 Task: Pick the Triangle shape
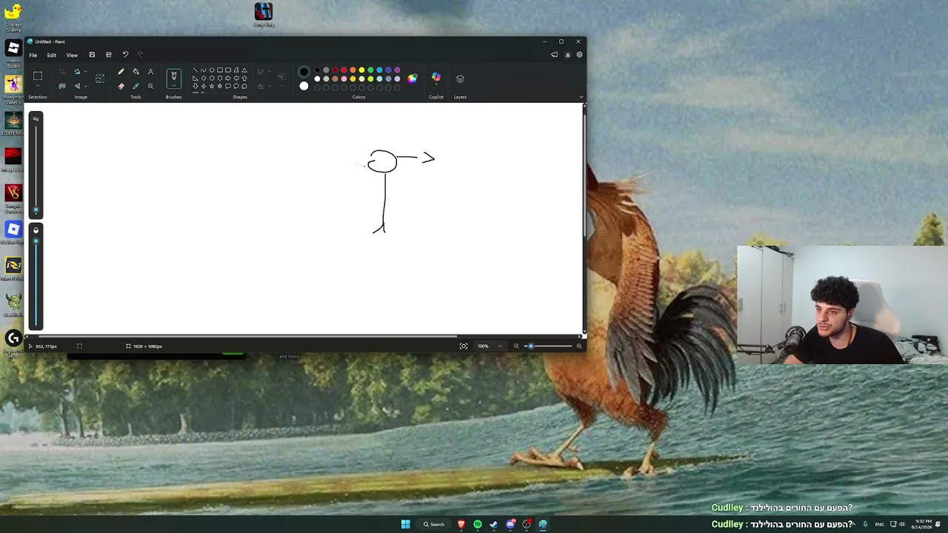[x=244, y=70]
